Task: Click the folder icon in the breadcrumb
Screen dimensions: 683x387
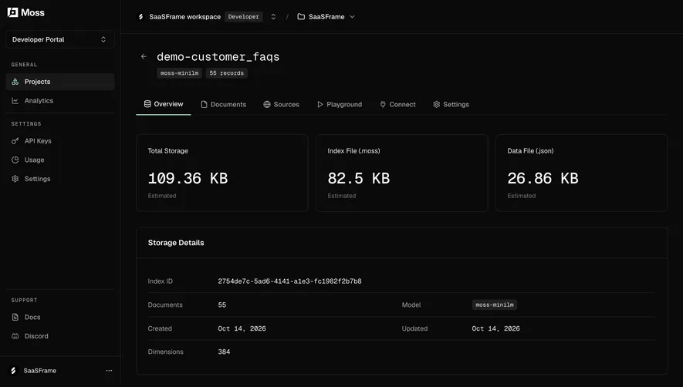Action: coord(301,17)
